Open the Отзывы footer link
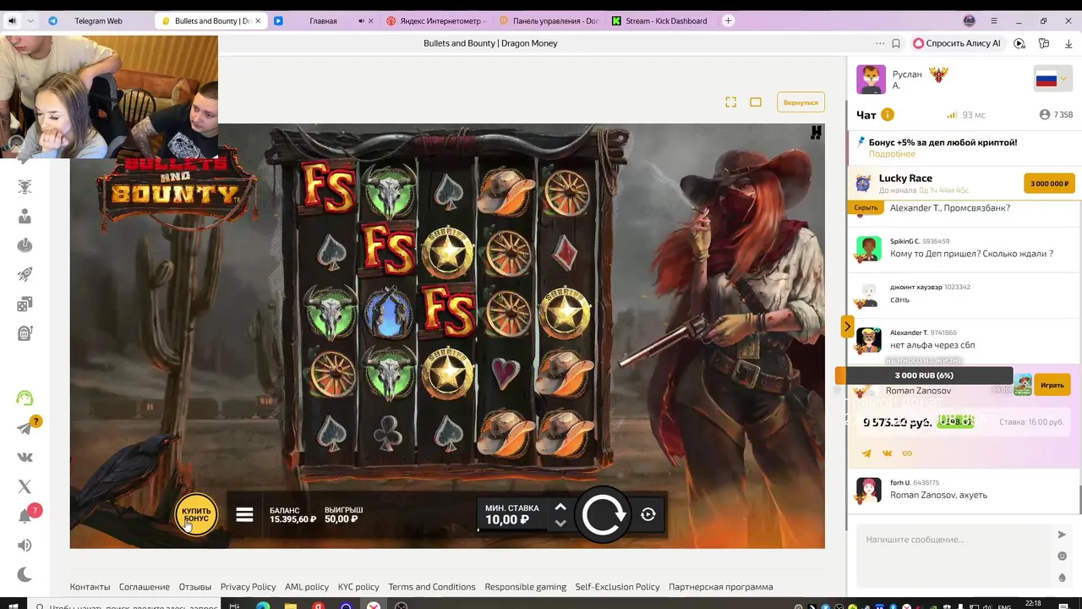Image resolution: width=1082 pixels, height=609 pixels. [x=195, y=587]
